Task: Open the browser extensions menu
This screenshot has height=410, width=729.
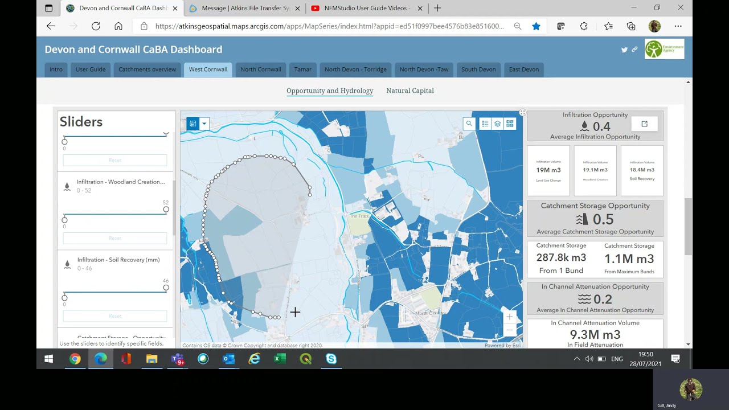Action: click(x=584, y=26)
